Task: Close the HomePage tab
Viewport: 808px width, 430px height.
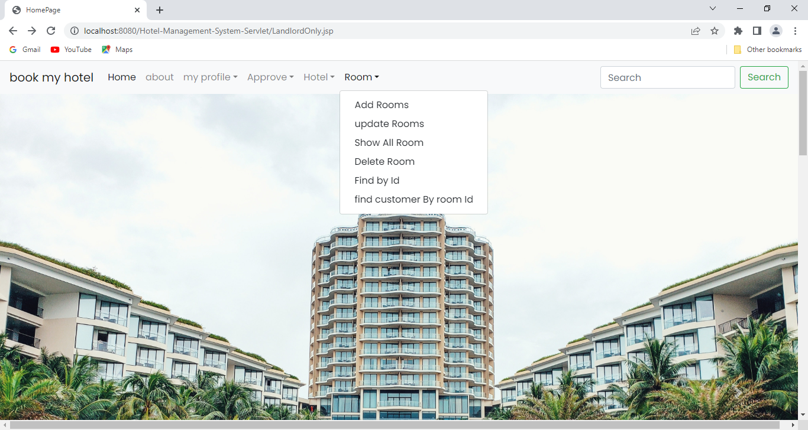Action: pos(137,10)
